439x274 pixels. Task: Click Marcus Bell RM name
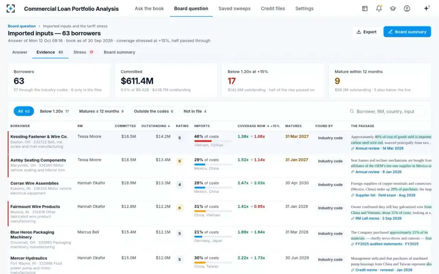click(88, 232)
